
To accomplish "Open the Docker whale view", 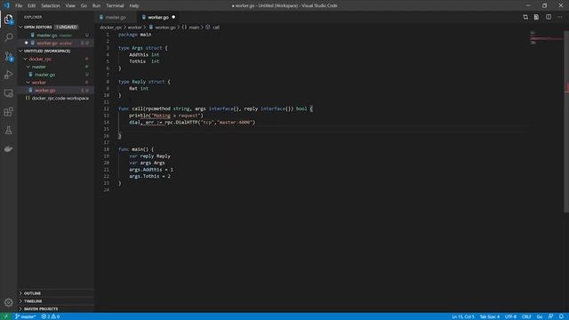I will [x=8, y=148].
